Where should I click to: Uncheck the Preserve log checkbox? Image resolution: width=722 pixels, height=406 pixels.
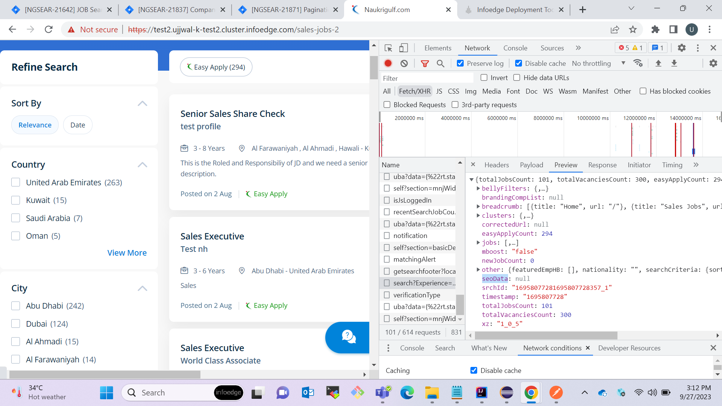click(460, 63)
